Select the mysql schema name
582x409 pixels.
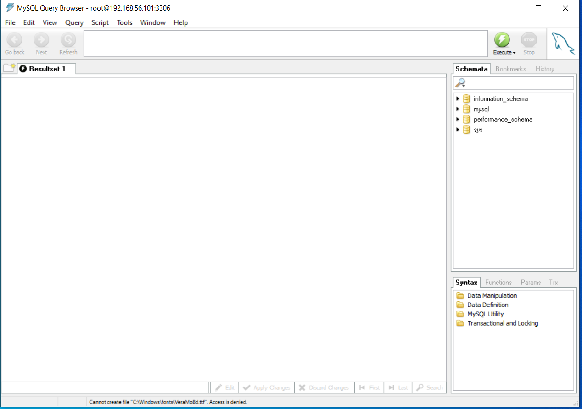pos(481,109)
